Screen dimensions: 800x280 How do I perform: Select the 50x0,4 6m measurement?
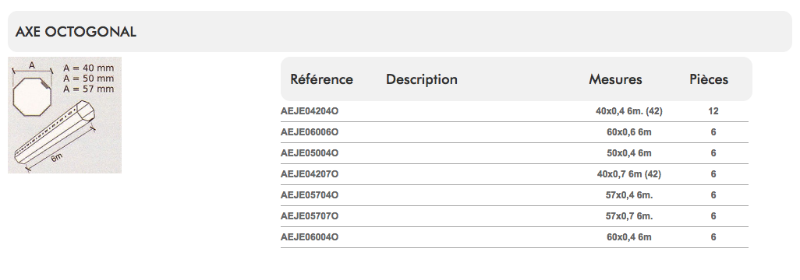point(629,153)
